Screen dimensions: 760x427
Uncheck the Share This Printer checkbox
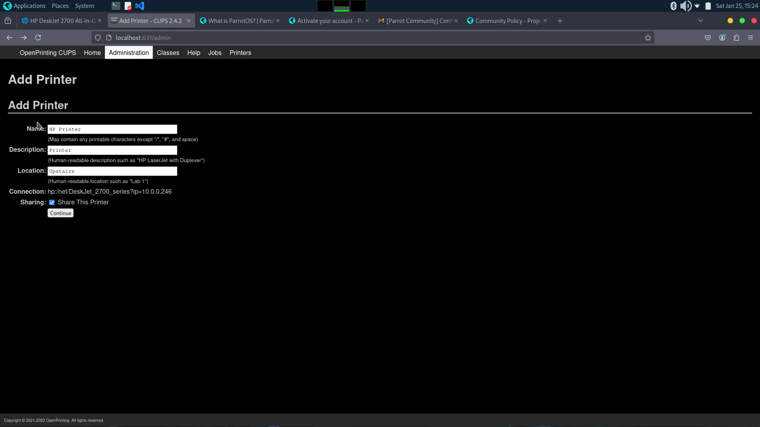click(52, 202)
